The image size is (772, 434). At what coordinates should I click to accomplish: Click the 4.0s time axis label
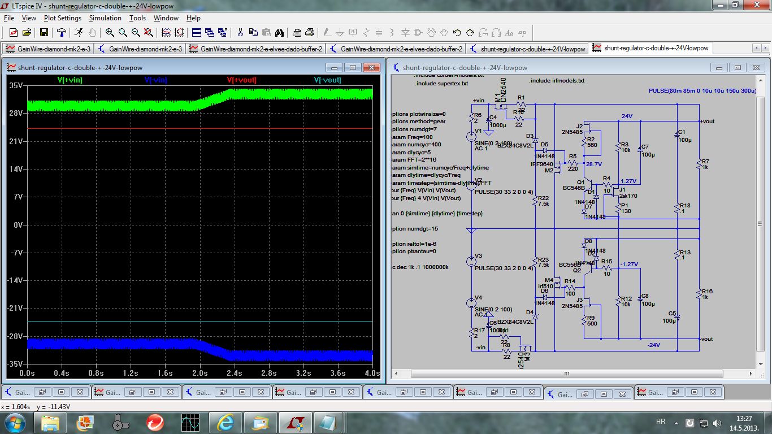371,374
